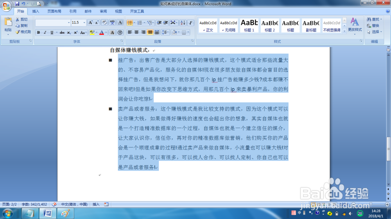391x219 pixels.
Task: Click the Paste icon
Action: pyautogui.click(x=8, y=22)
